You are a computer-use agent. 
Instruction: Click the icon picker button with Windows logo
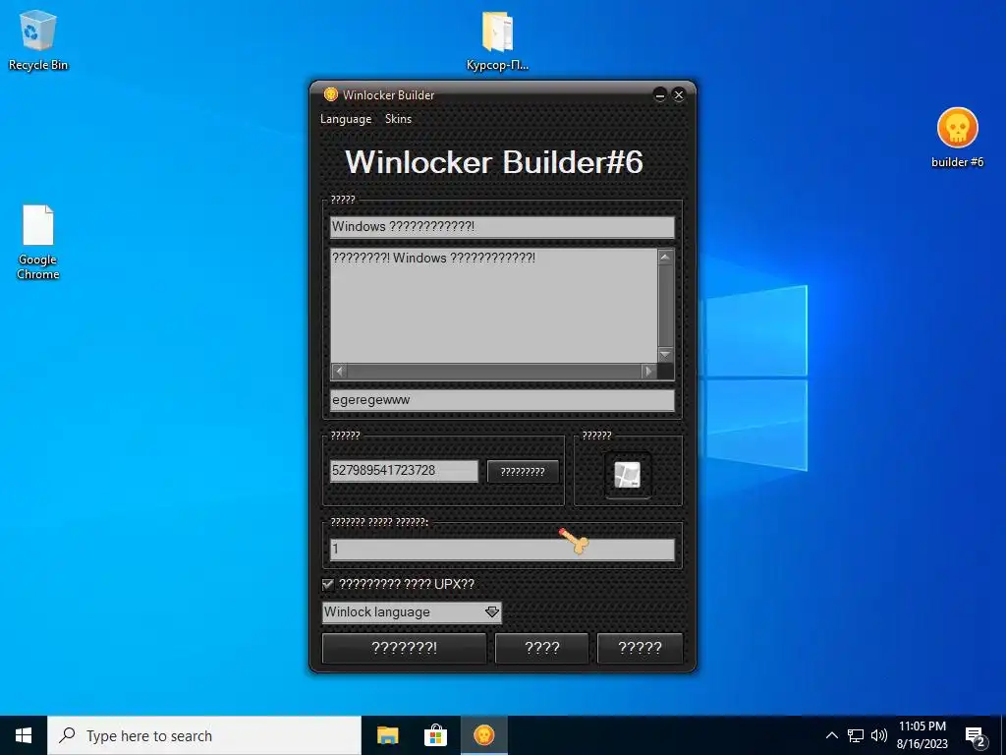627,475
